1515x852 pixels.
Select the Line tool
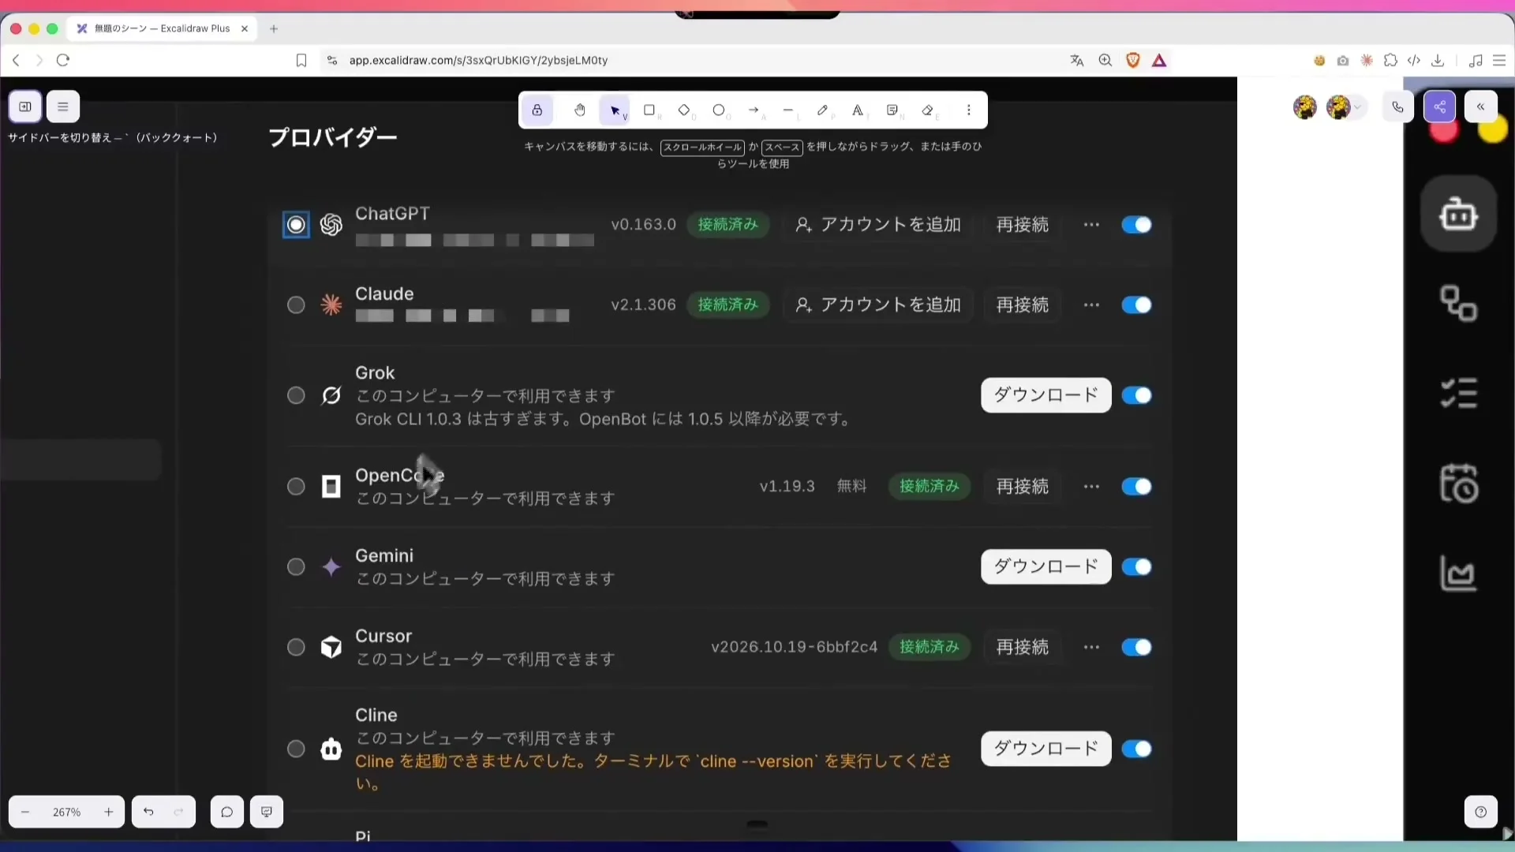point(788,110)
